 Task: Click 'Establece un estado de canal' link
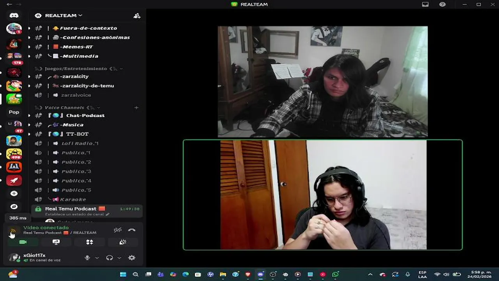(x=77, y=214)
